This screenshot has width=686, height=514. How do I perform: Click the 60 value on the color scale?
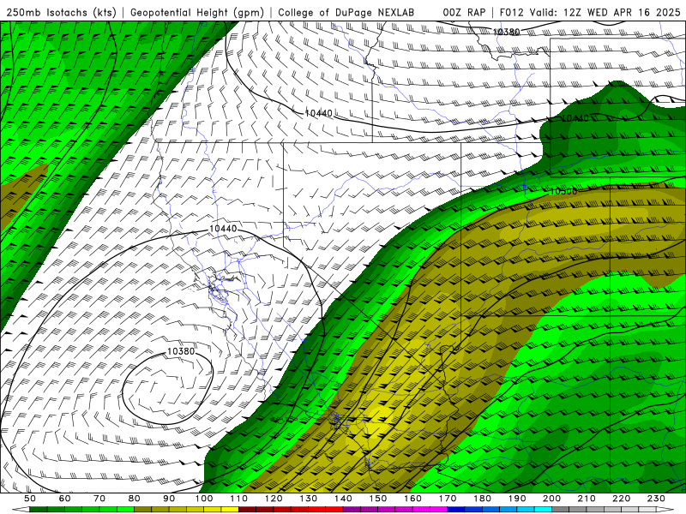coord(65,499)
